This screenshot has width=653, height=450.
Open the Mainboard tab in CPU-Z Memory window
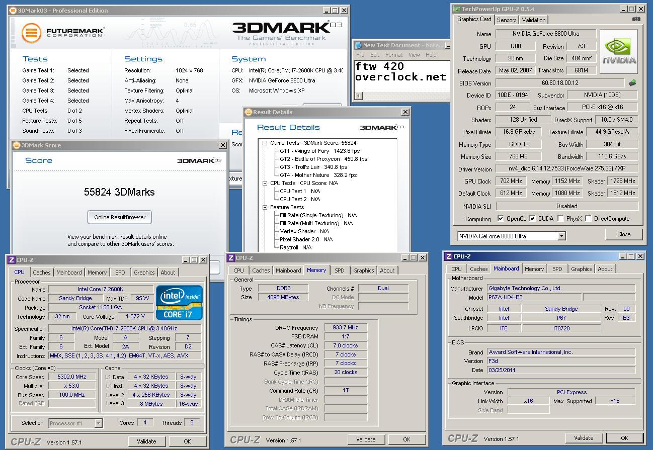tap(288, 271)
